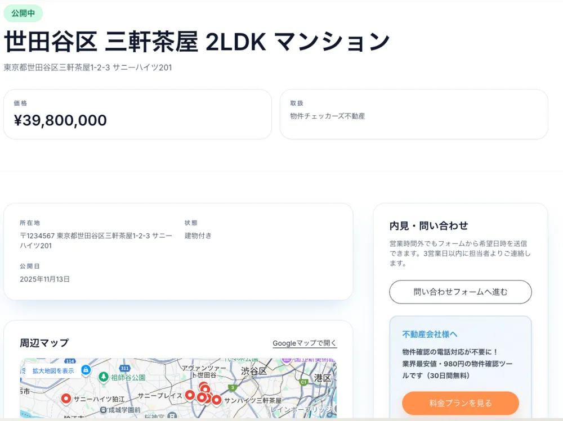The image size is (563, 421).
Task: Select the ¥39,800,000 price value
Action: click(60, 120)
